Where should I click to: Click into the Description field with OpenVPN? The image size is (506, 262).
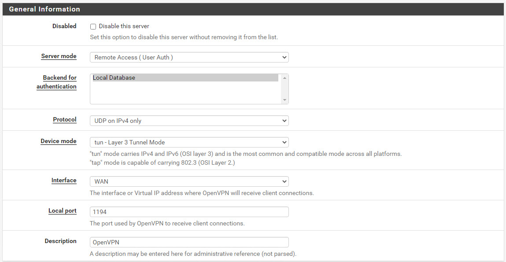point(189,242)
